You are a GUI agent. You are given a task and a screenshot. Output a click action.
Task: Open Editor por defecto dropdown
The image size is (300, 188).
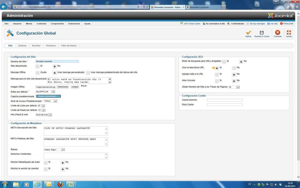pyautogui.click(x=45, y=92)
